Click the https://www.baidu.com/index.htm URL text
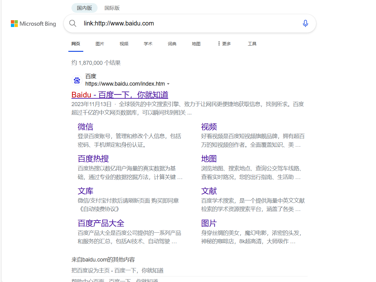 pos(125,84)
